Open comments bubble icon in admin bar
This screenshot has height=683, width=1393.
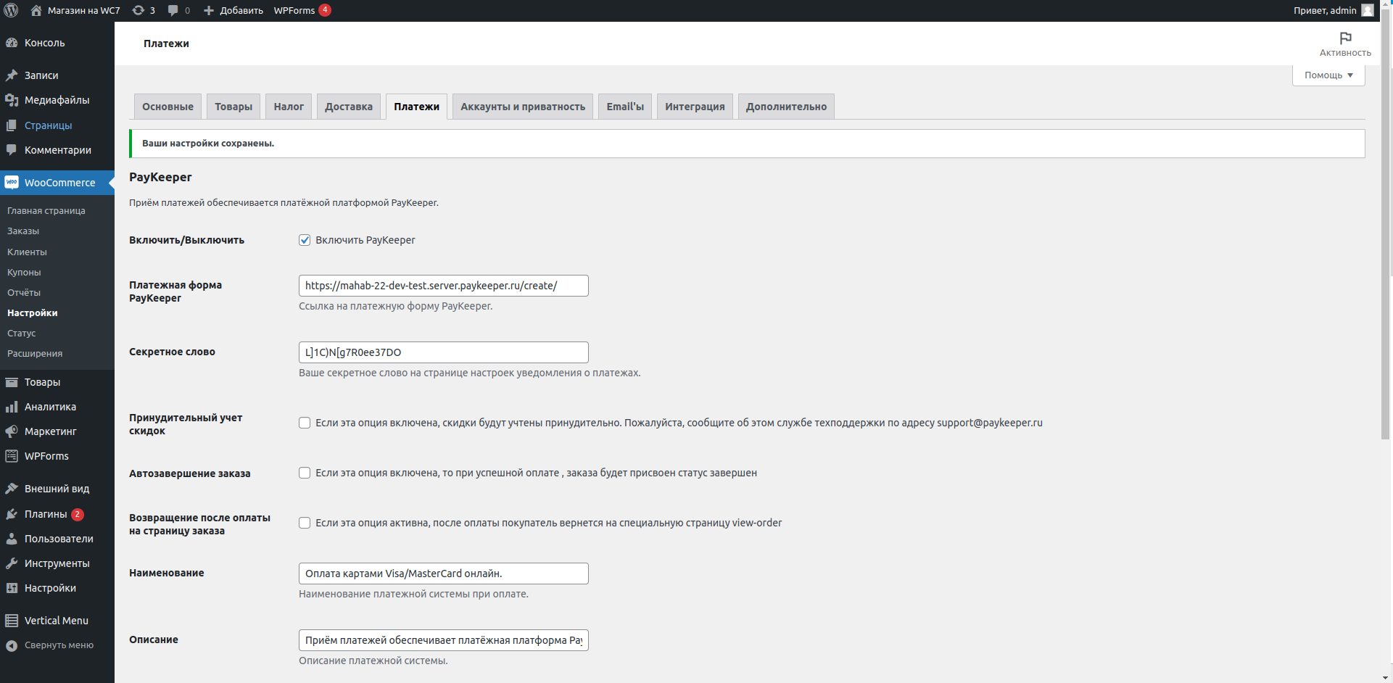coord(173,10)
